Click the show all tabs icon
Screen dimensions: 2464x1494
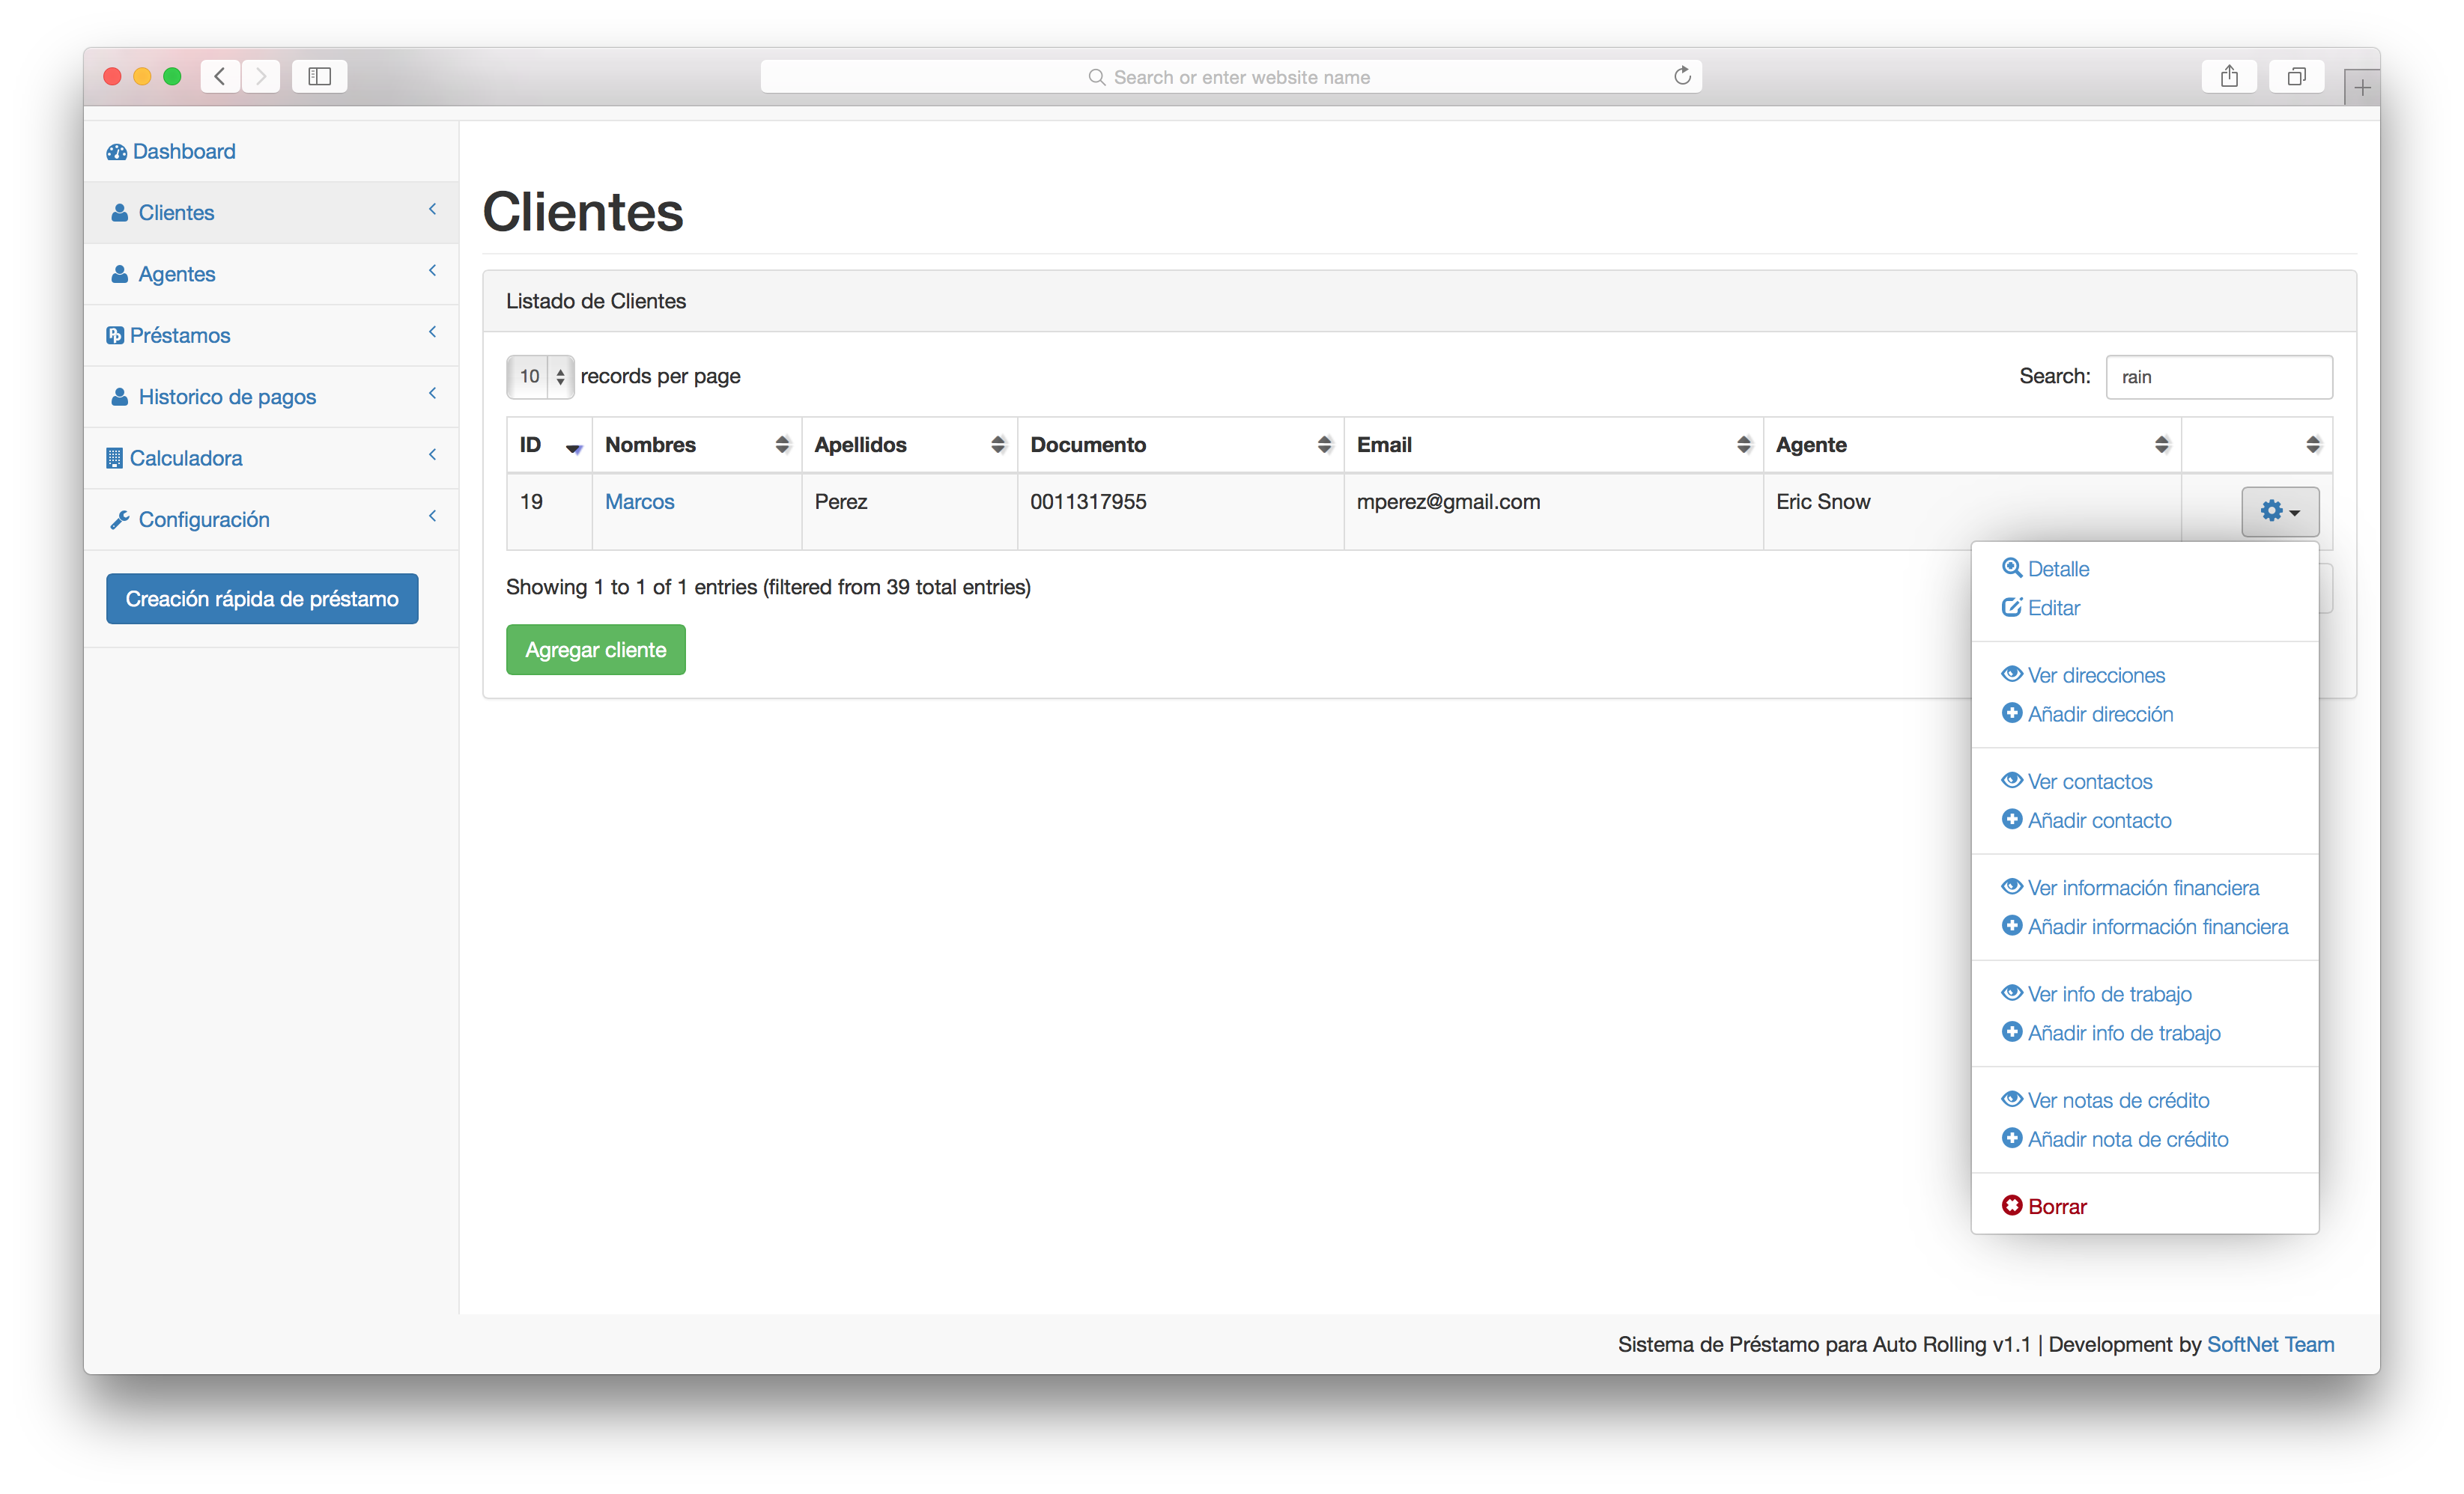pos(2296,77)
